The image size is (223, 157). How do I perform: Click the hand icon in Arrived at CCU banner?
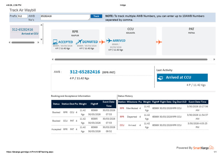pyautogui.click(x=160, y=78)
